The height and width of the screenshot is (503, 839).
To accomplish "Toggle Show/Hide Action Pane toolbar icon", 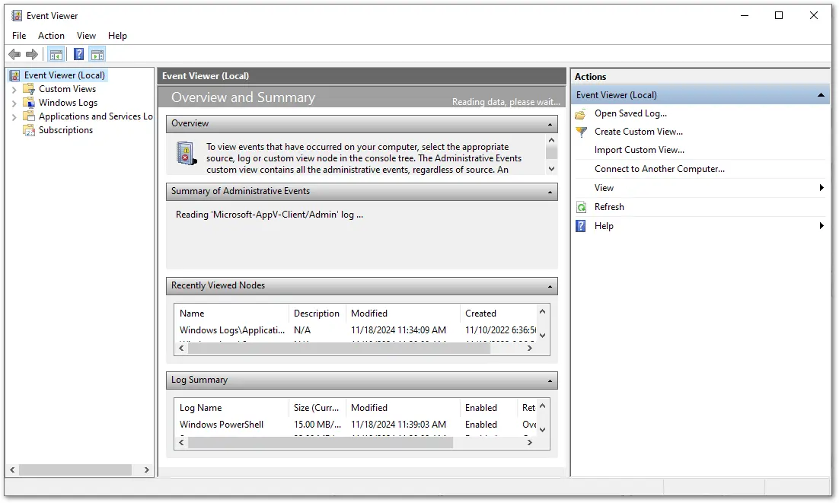I will coord(97,54).
